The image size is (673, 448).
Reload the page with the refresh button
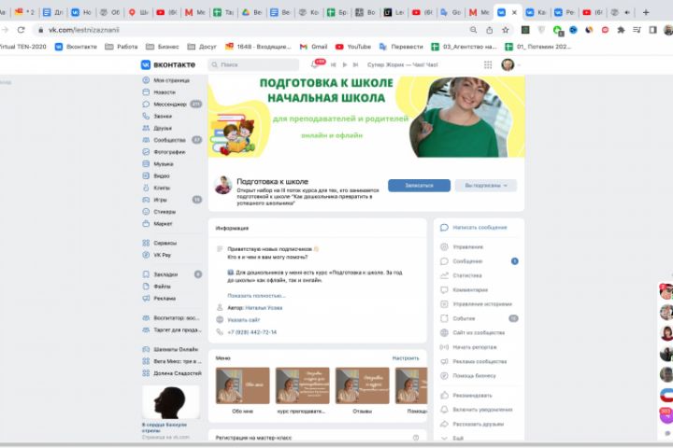tap(21, 30)
